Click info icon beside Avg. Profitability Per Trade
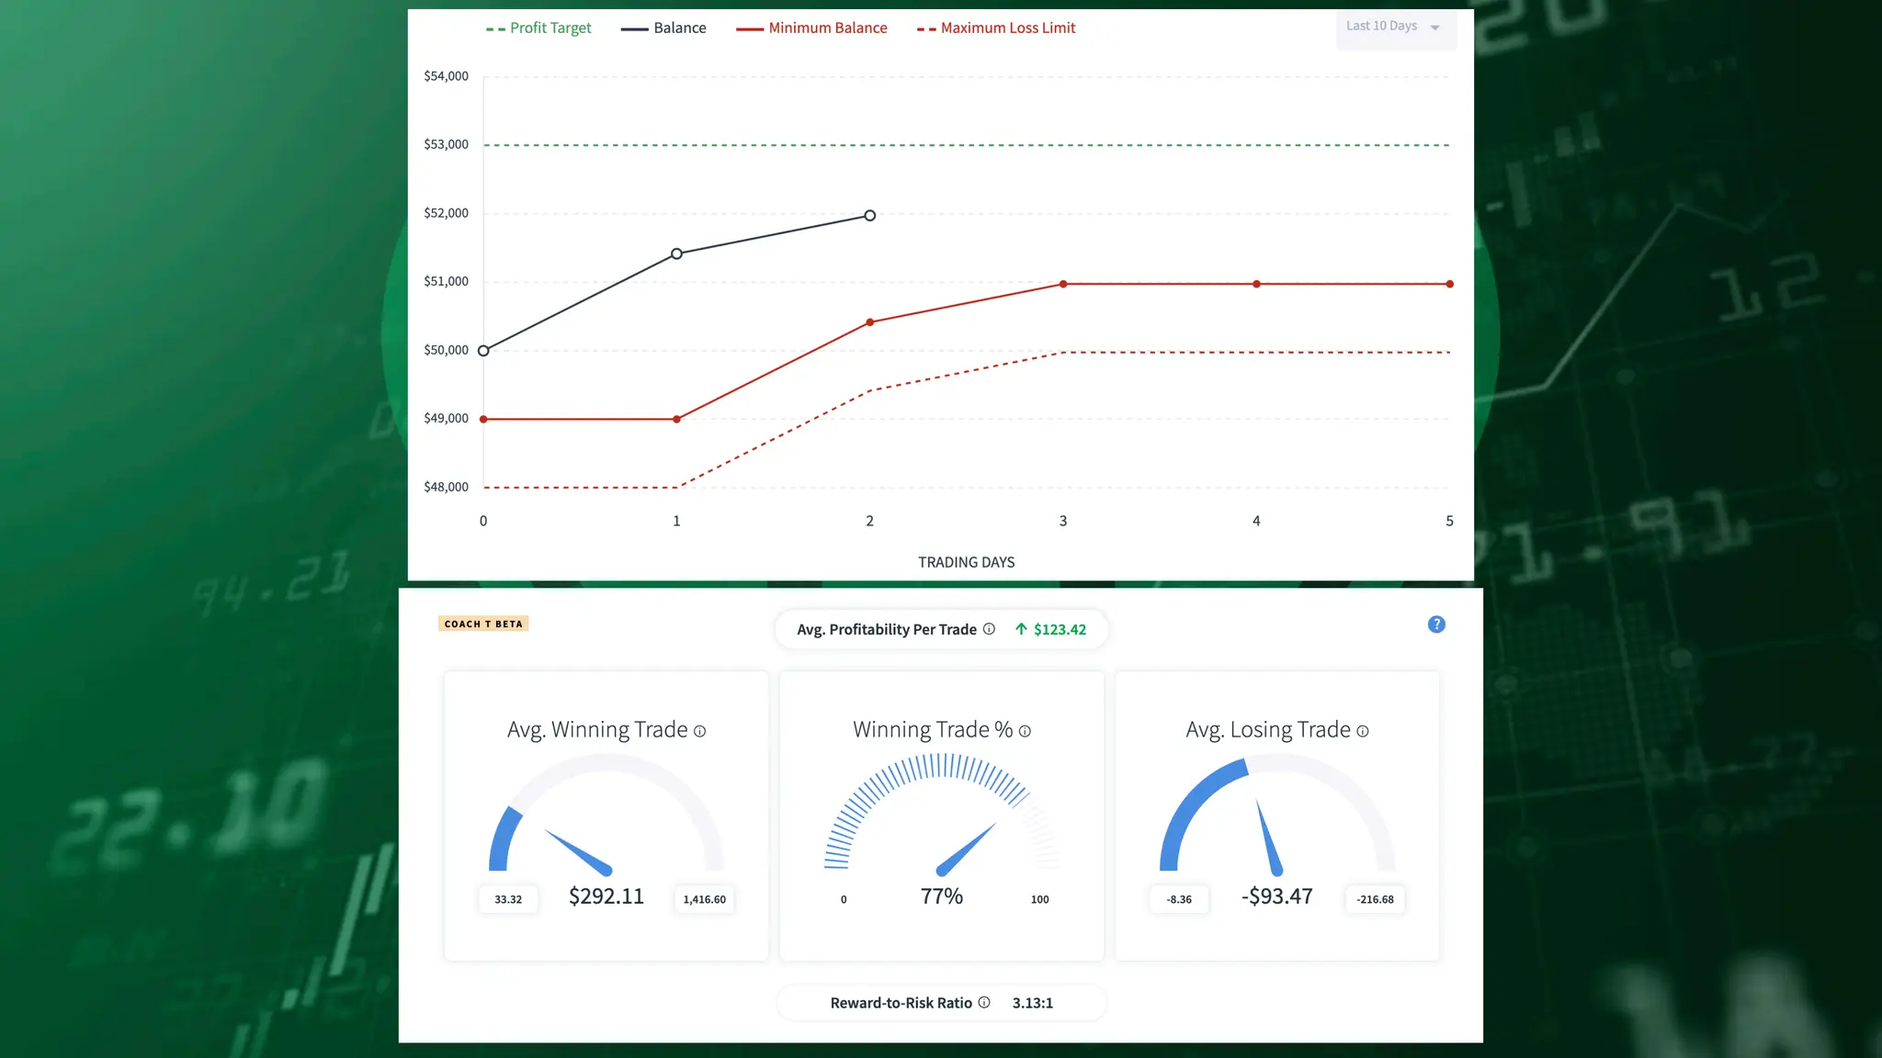1882x1058 pixels. pyautogui.click(x=989, y=629)
